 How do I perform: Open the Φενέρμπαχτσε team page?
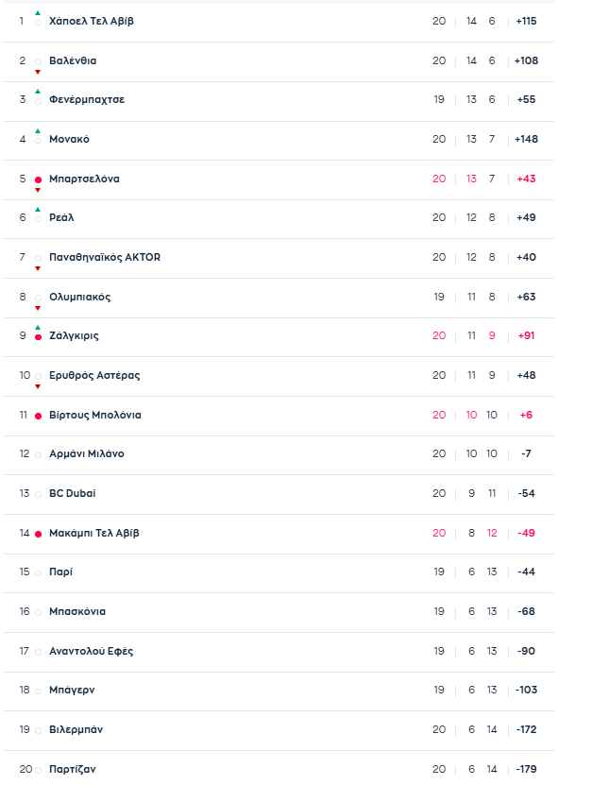tap(87, 100)
